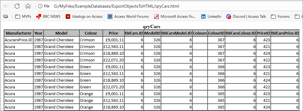Image resolution: width=303 pixels, height=111 pixels.
Task: Click ColourID 366 in the Green £18,869.10 row
Action: pyautogui.click(x=216, y=80)
